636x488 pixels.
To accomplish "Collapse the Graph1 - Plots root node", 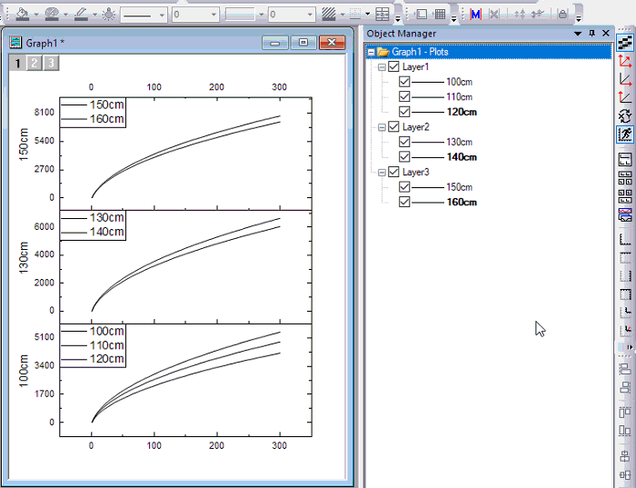I will click(372, 53).
